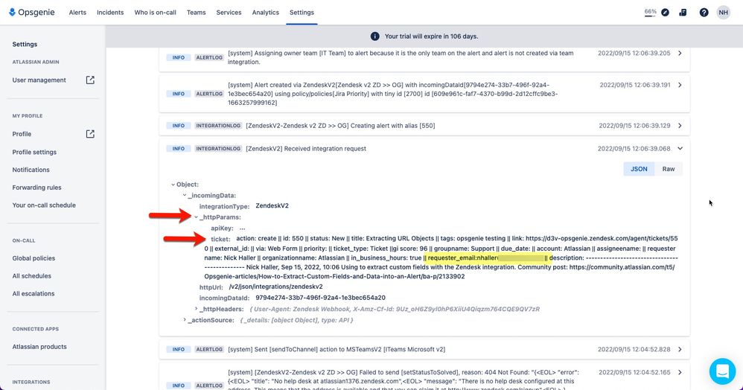Click the httpUrl value /v2/json/integrations/zendeskv2
Image resolution: width=743 pixels, height=390 pixels.
(275, 287)
